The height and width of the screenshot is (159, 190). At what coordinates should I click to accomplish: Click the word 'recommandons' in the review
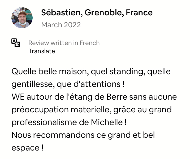coord(64,135)
